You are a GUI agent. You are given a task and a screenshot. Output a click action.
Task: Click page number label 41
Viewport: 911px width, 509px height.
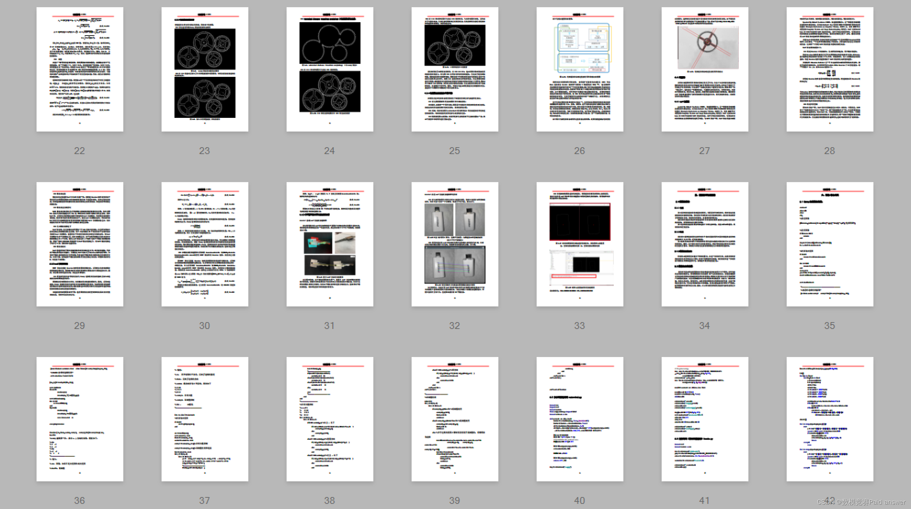[704, 500]
